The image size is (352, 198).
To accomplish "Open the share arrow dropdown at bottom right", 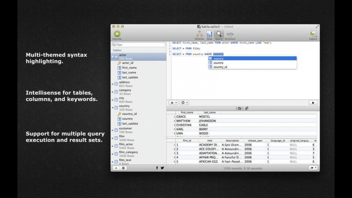I will coord(313,168).
